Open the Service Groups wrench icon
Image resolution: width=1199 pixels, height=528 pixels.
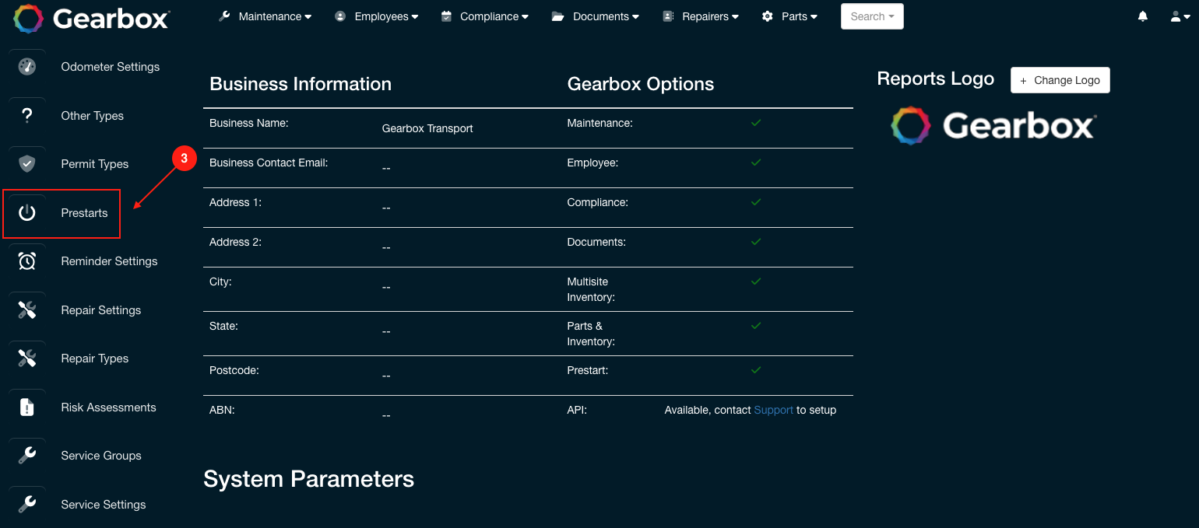(x=27, y=456)
